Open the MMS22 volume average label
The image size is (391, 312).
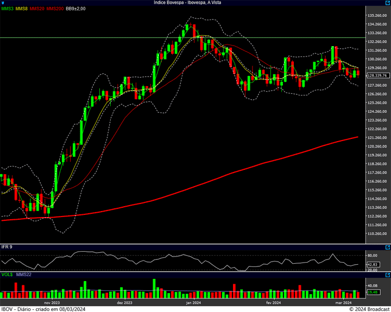tap(24, 275)
